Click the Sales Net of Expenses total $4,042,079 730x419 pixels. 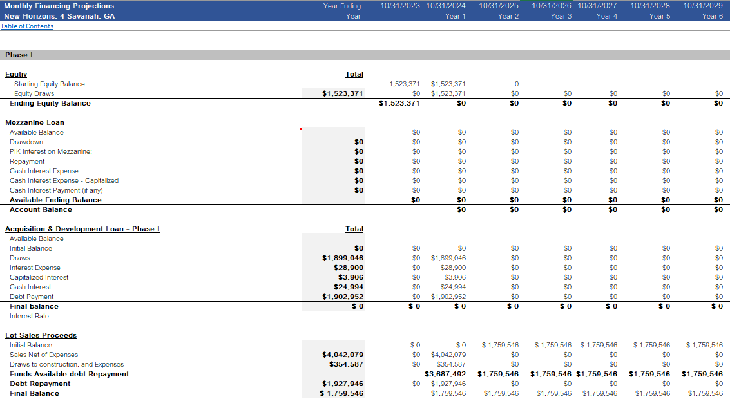point(343,355)
